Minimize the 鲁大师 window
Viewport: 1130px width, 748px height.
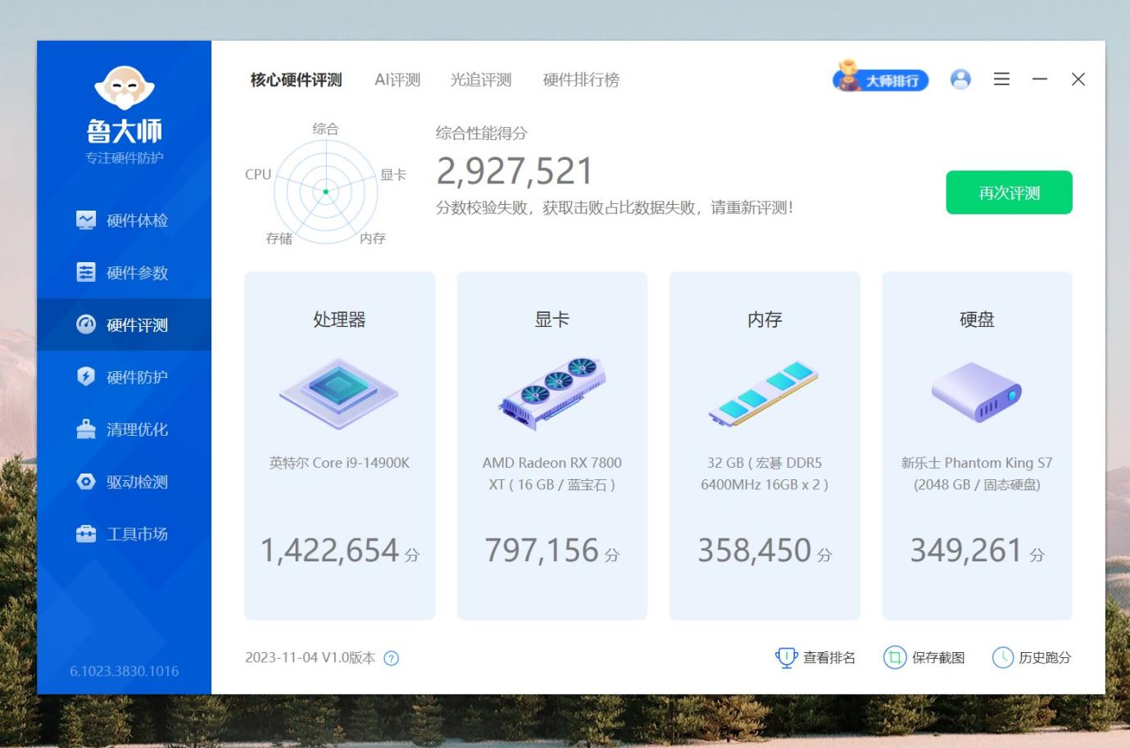click(x=1040, y=79)
